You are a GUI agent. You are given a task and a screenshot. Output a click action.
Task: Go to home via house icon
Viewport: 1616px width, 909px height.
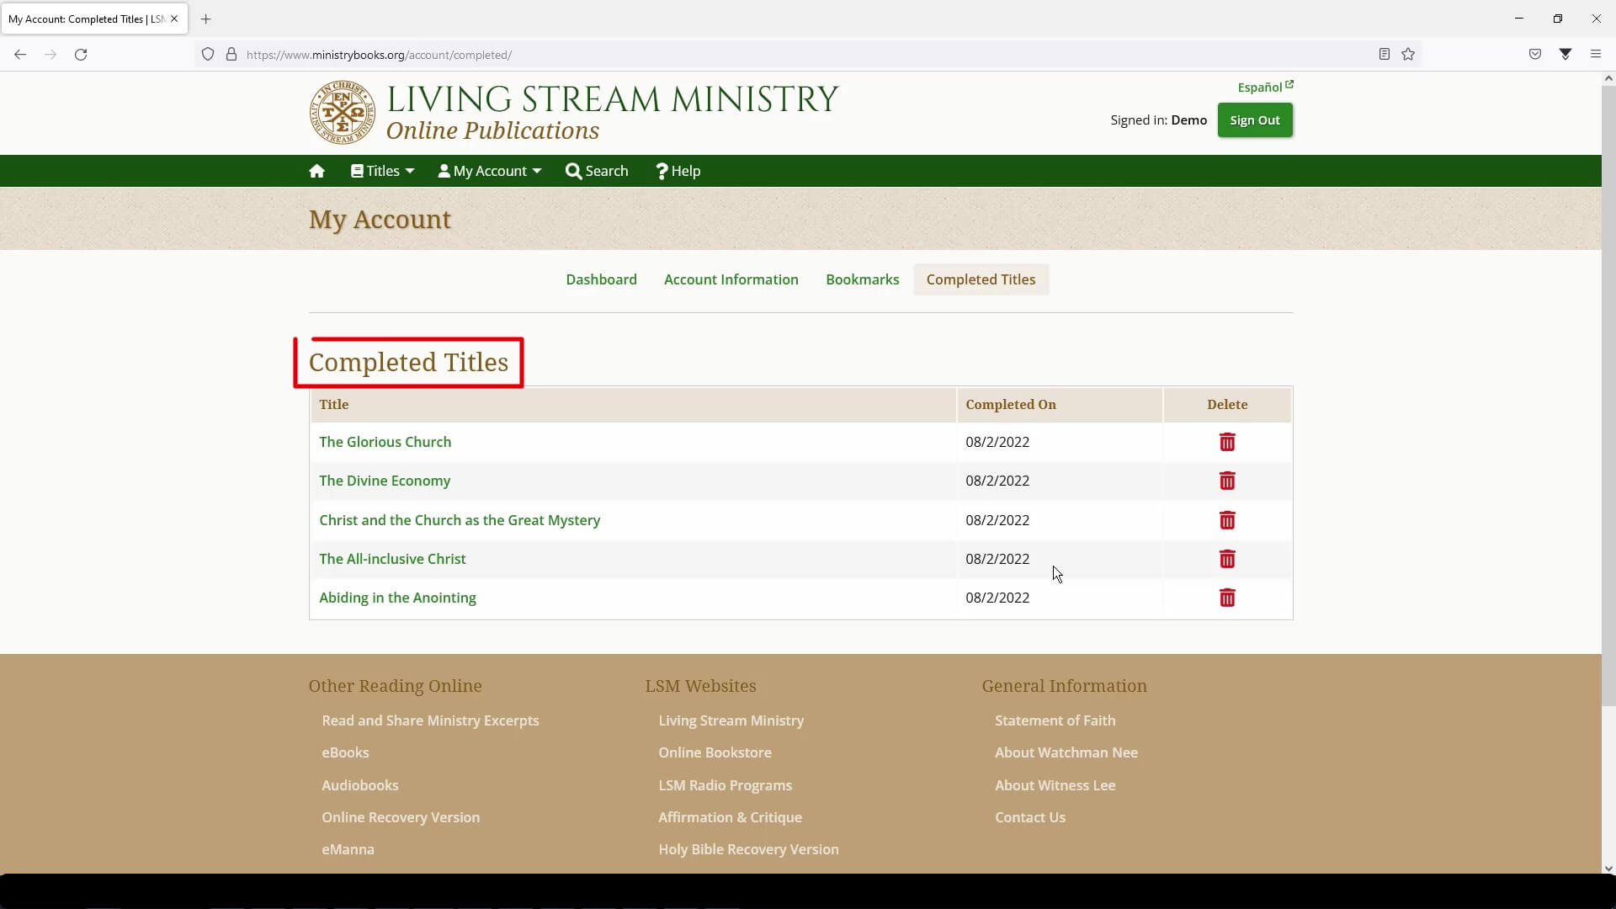point(316,171)
